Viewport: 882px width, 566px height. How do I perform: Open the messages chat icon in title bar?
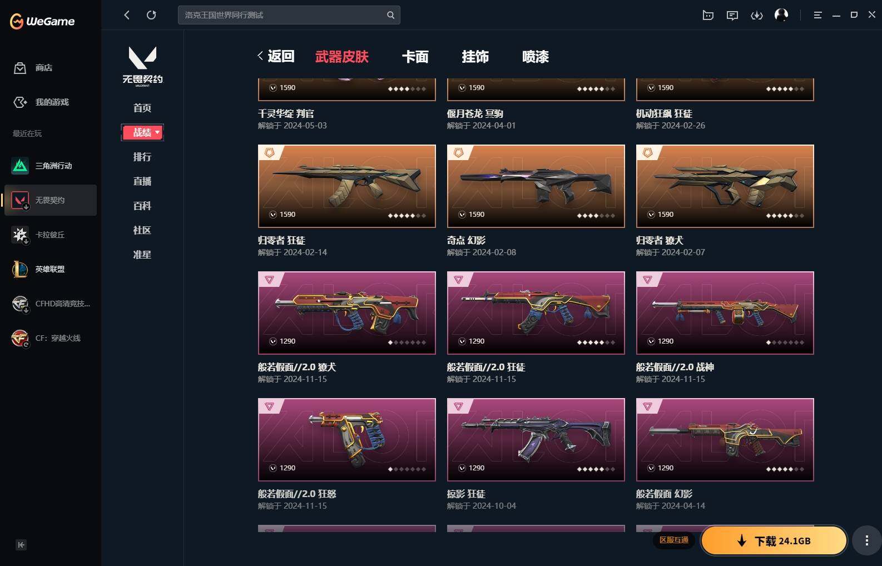(732, 15)
